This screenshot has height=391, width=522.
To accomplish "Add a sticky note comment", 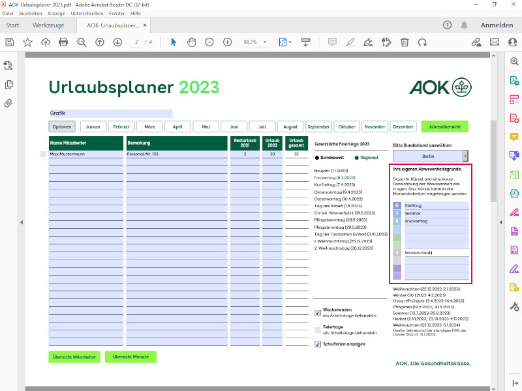I will (332, 42).
